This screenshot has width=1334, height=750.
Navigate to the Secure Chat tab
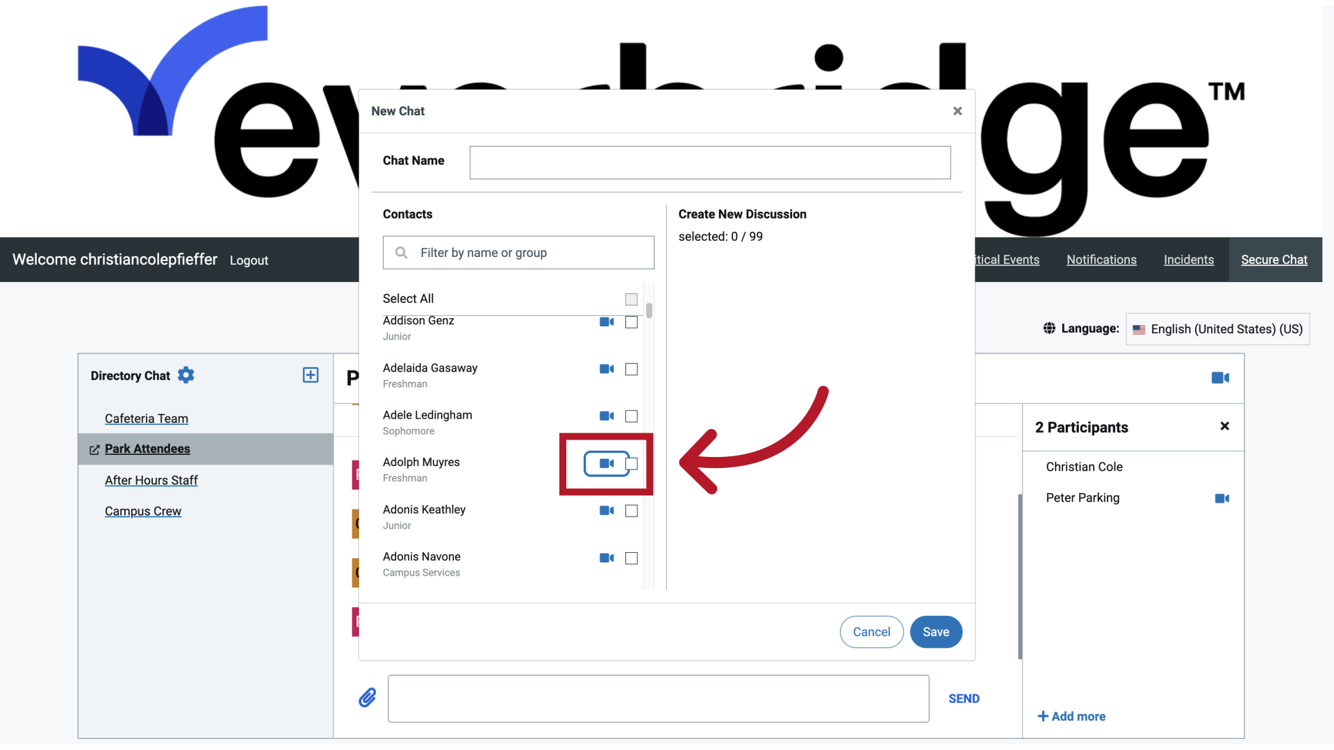tap(1274, 259)
